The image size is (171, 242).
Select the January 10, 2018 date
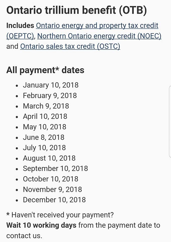click(51, 85)
